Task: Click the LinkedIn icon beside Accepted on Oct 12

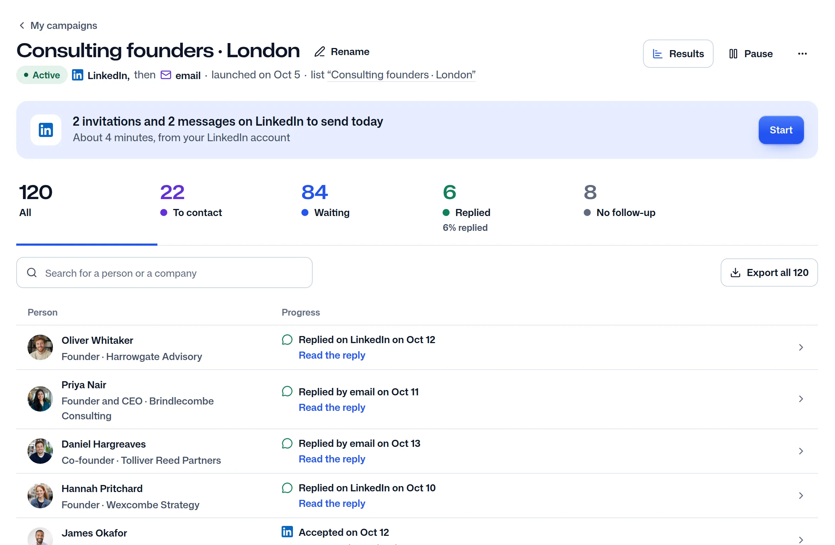Action: point(287,532)
